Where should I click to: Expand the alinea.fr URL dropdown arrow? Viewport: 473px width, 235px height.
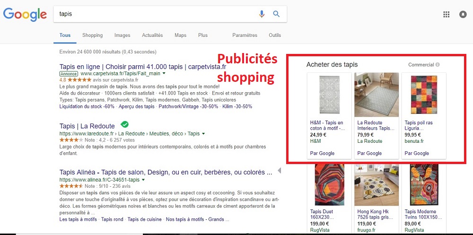[x=143, y=180]
